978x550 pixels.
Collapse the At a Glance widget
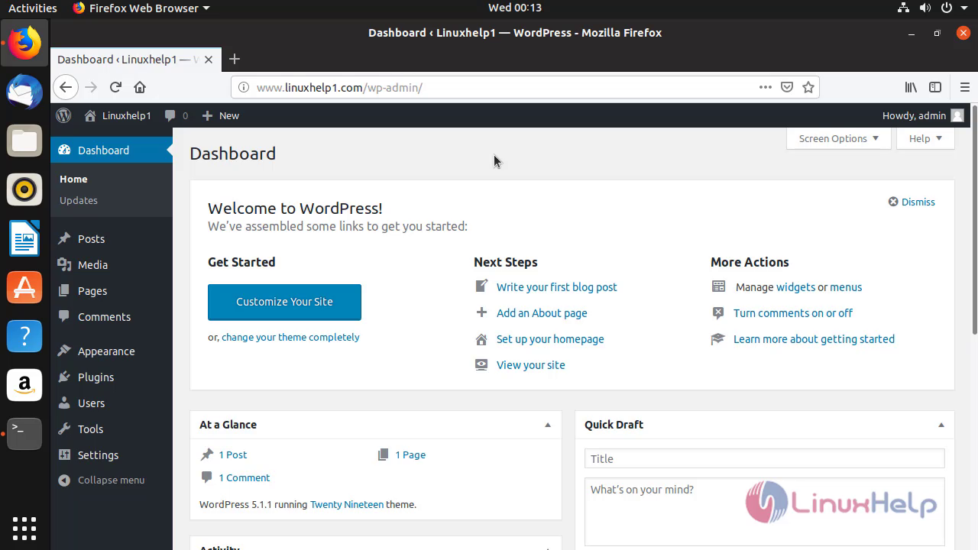[548, 425]
